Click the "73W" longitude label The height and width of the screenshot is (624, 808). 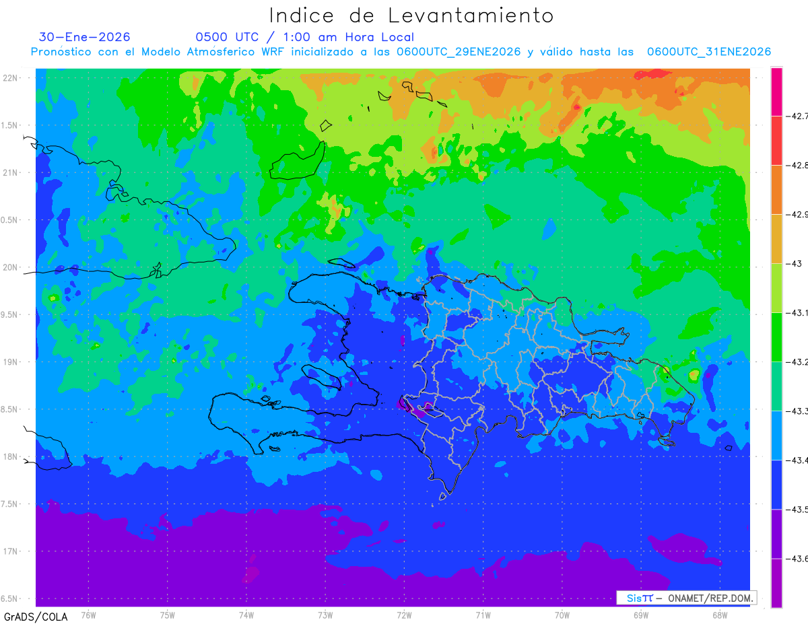(x=325, y=615)
